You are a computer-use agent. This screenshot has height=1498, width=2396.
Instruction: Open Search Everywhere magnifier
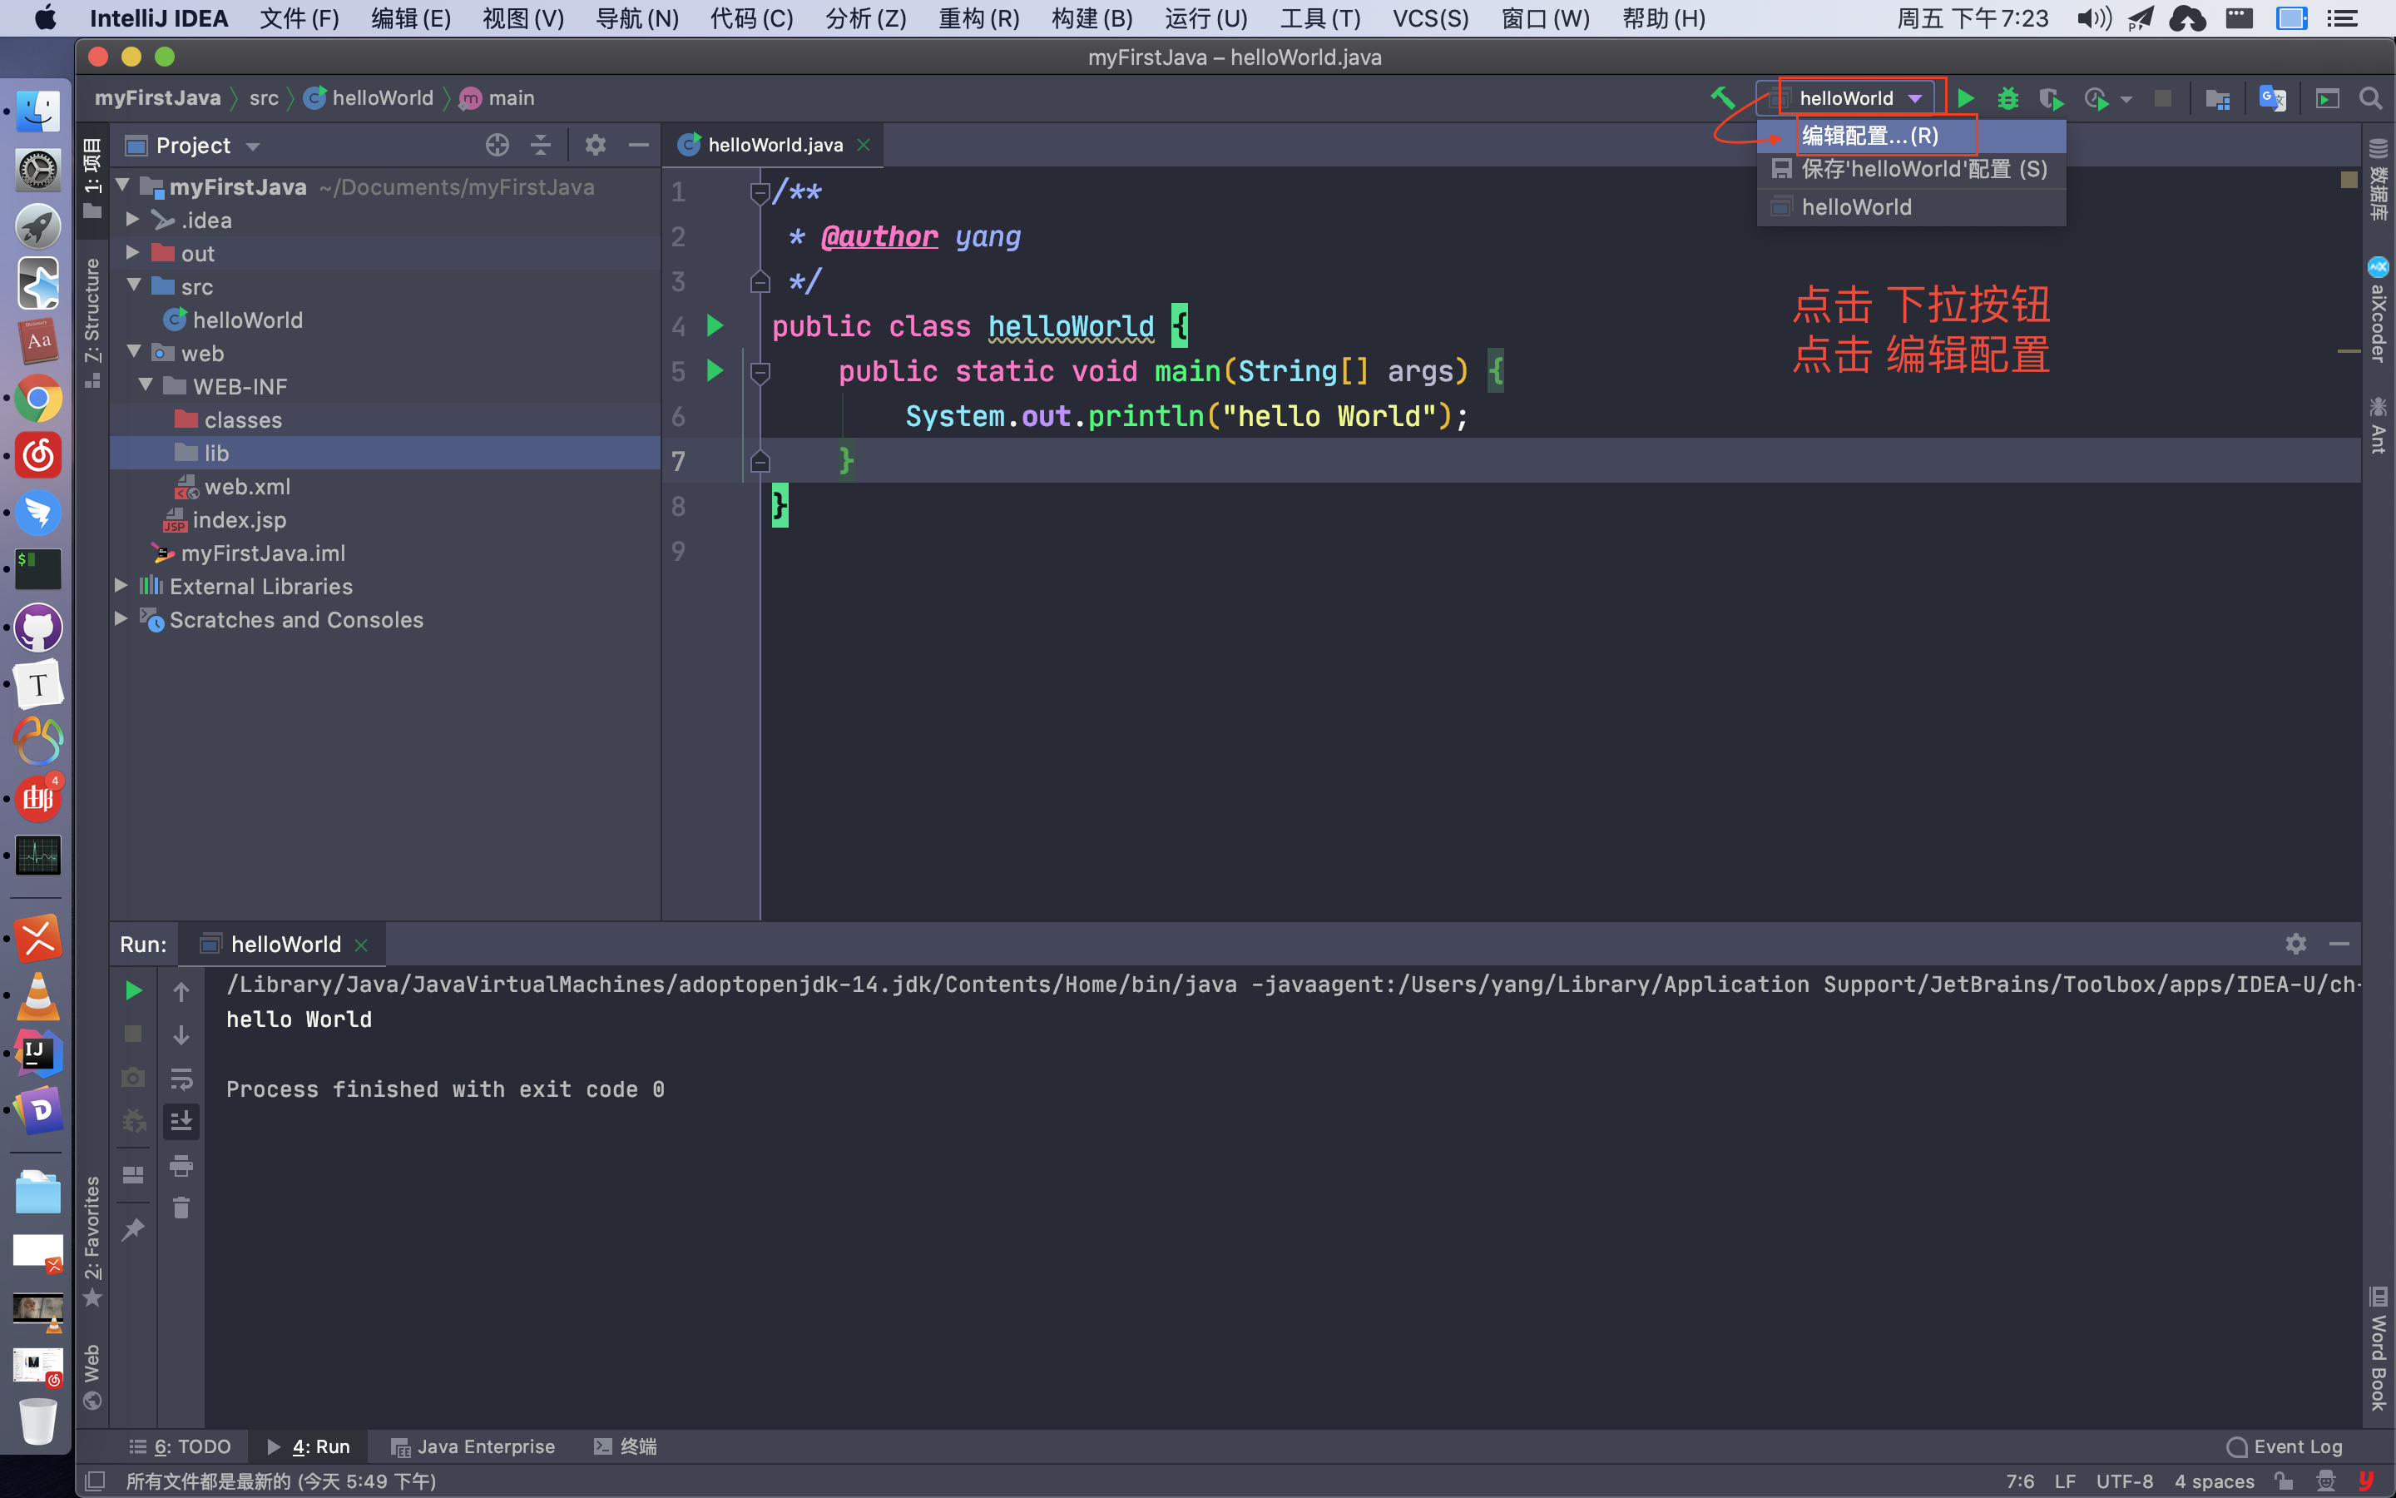click(2370, 98)
